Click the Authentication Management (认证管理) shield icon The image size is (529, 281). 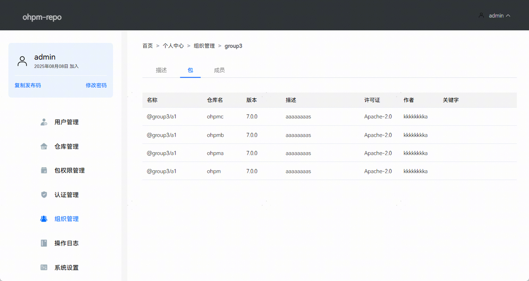tap(44, 195)
